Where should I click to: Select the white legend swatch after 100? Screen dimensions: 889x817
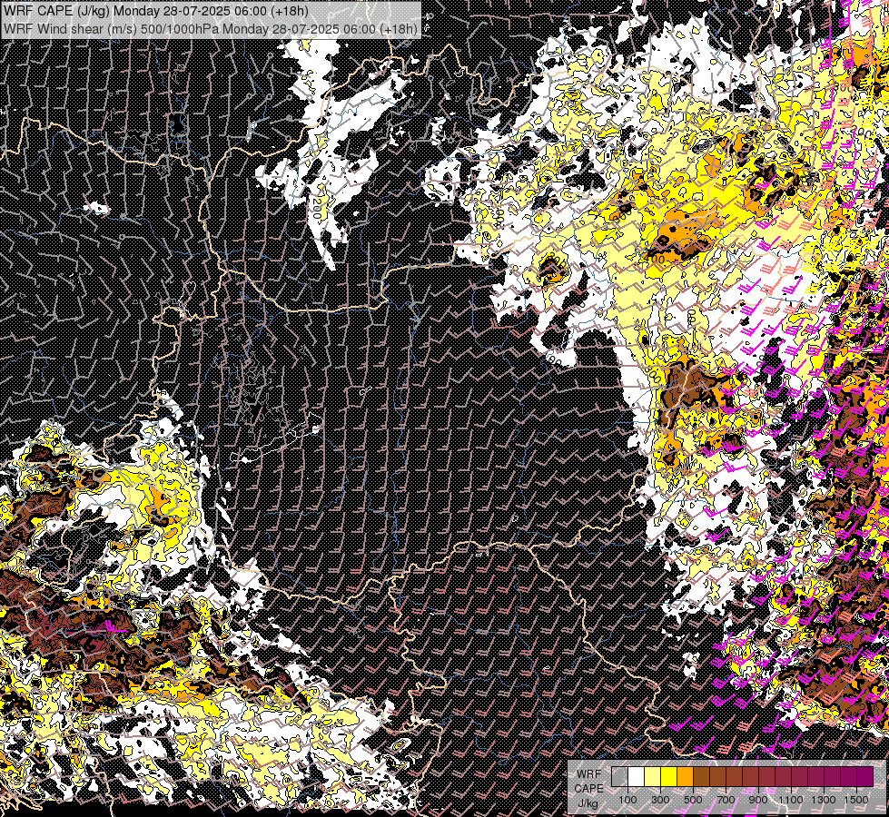pyautogui.click(x=637, y=777)
